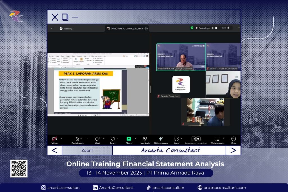Viewport: 288px width, 192px height.
Task: Launch the AI Companion sparkle icon
Action: click(161, 139)
